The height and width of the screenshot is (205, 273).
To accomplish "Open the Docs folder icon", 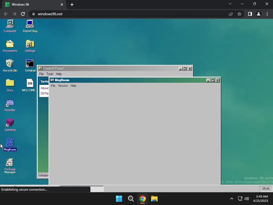I will 10,85.
